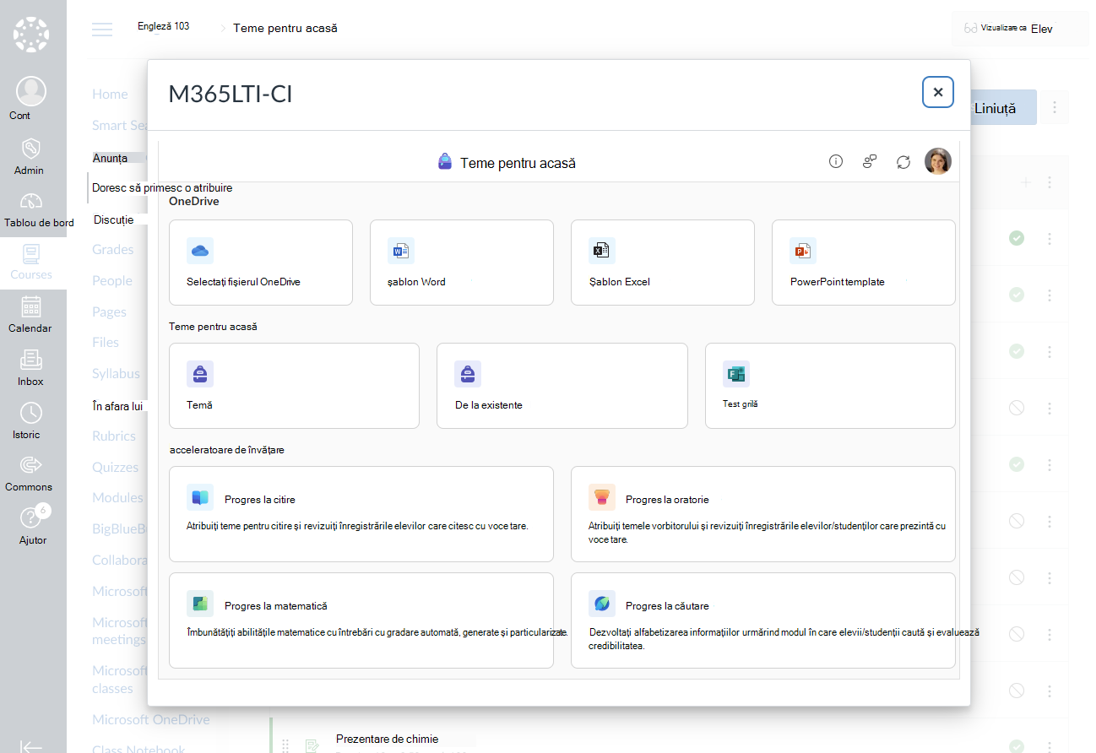The width and height of the screenshot is (1096, 753).
Task: Open Pages in course menu
Action: click(109, 312)
